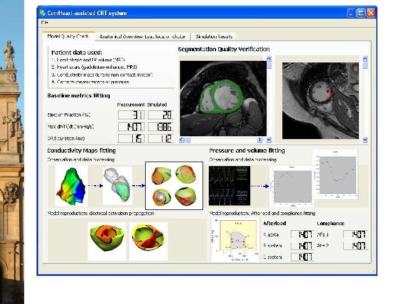
Task: Click the grey heart mesh with colored ventricle
Action: pos(118,185)
